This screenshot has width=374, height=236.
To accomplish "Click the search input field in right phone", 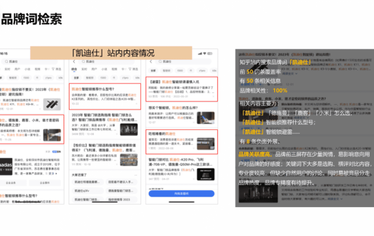I will 183,62.
